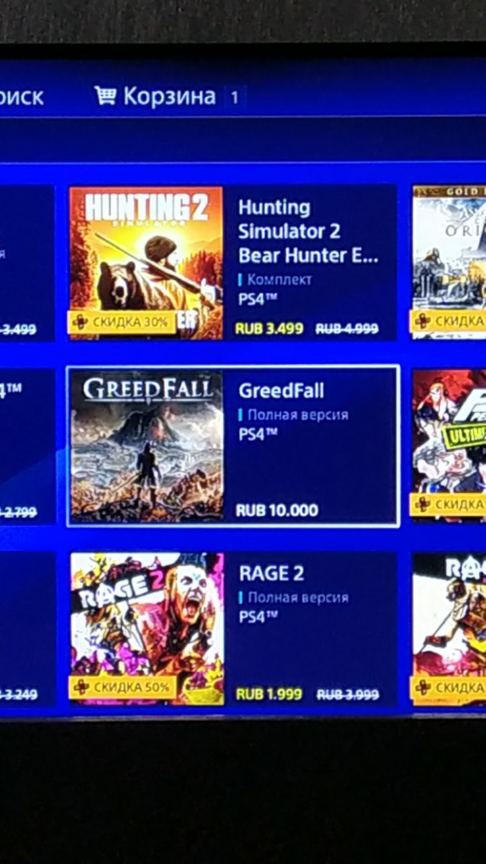
Task: Select the СКИДКА 50% discount badge
Action: (122, 687)
